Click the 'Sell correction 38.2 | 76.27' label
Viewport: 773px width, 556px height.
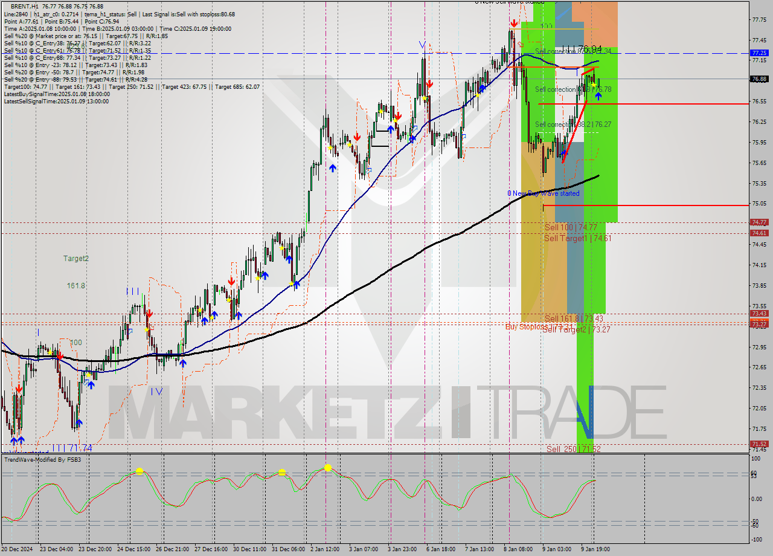pos(573,124)
